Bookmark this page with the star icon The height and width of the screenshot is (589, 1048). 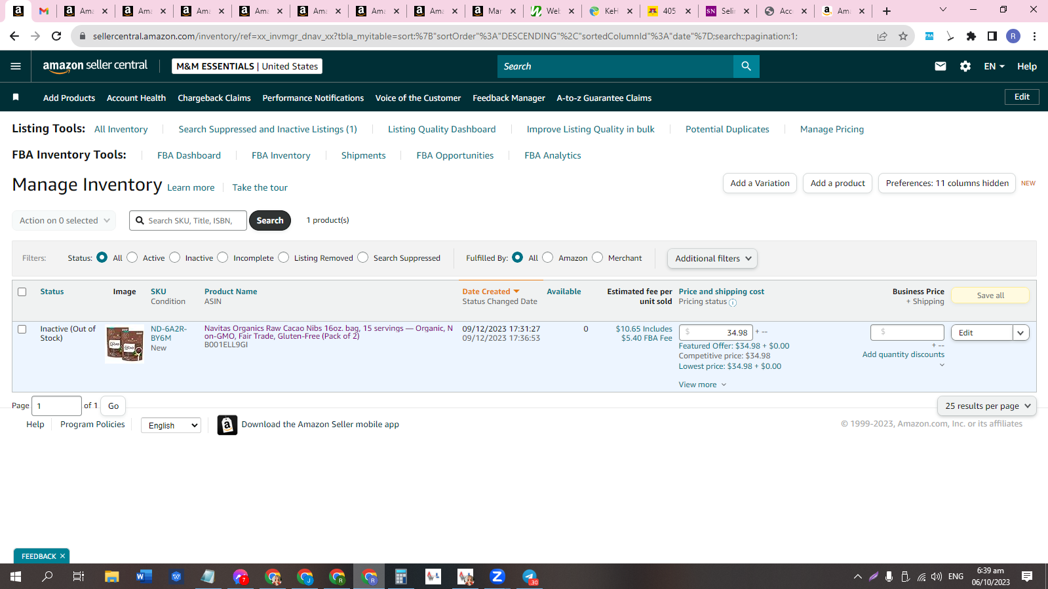point(903,36)
